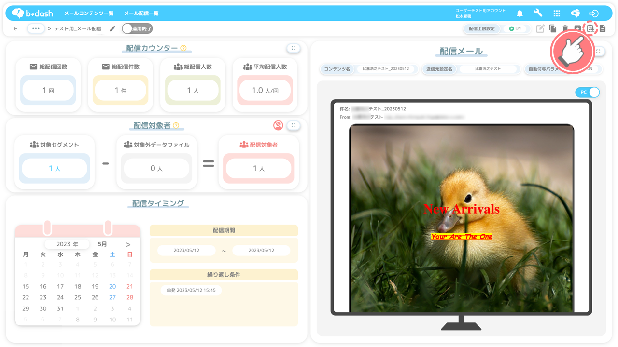
Task: Click the pencil rename icon beside テスト用_メール配信
Action: [x=112, y=28]
